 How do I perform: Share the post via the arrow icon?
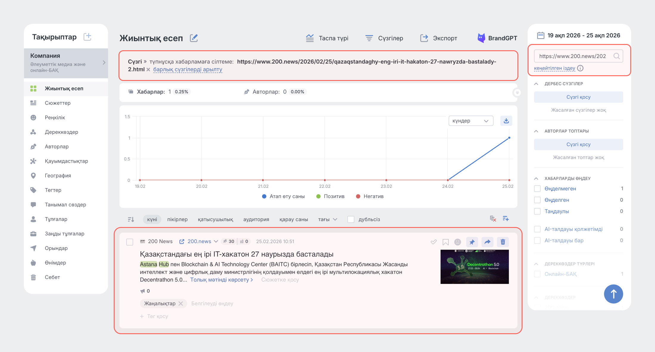(x=487, y=242)
